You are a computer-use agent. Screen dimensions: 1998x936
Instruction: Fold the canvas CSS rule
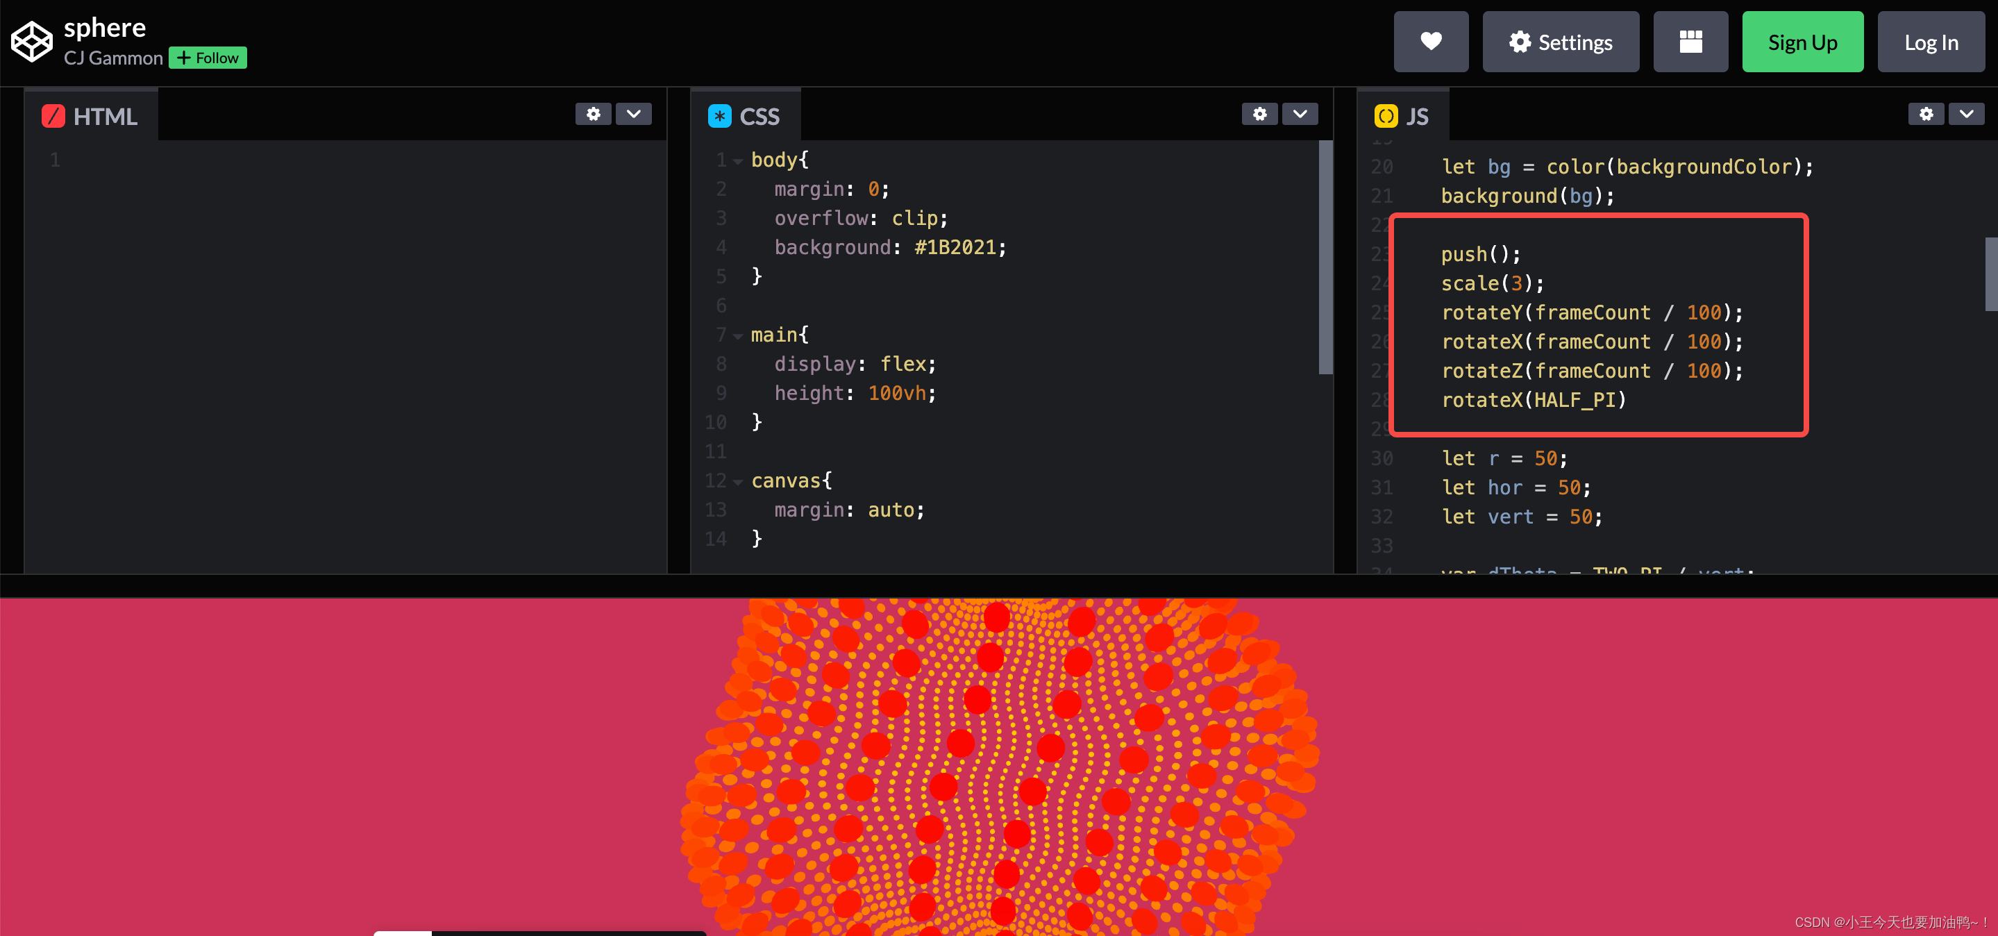coord(737,483)
